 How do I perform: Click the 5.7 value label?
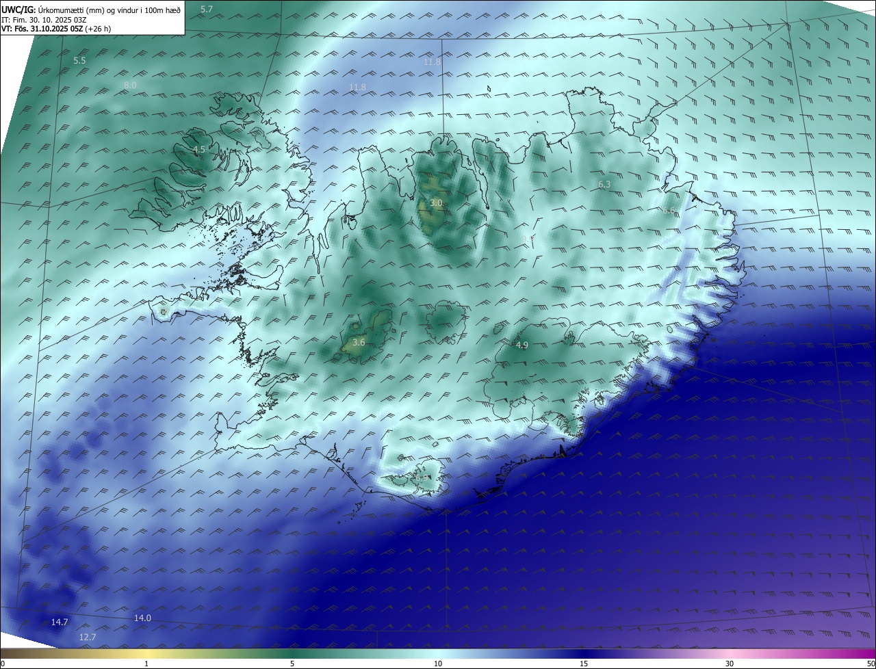[x=207, y=9]
